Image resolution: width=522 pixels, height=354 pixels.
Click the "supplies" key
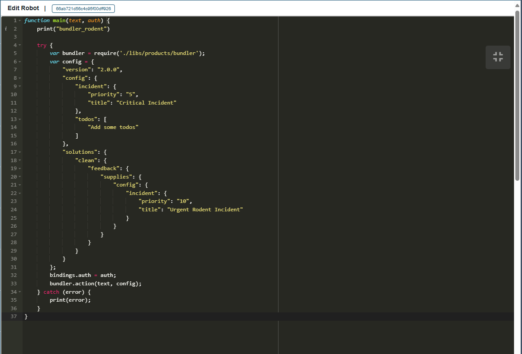[116, 177]
